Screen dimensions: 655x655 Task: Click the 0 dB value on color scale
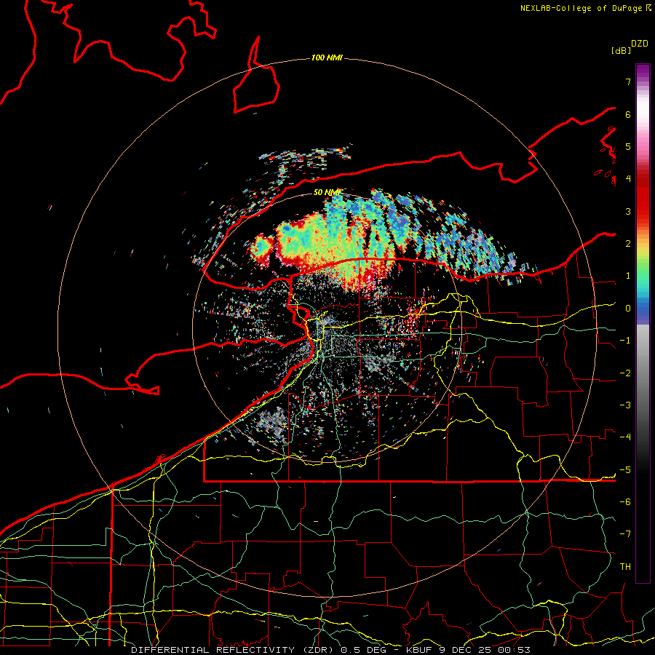628,309
